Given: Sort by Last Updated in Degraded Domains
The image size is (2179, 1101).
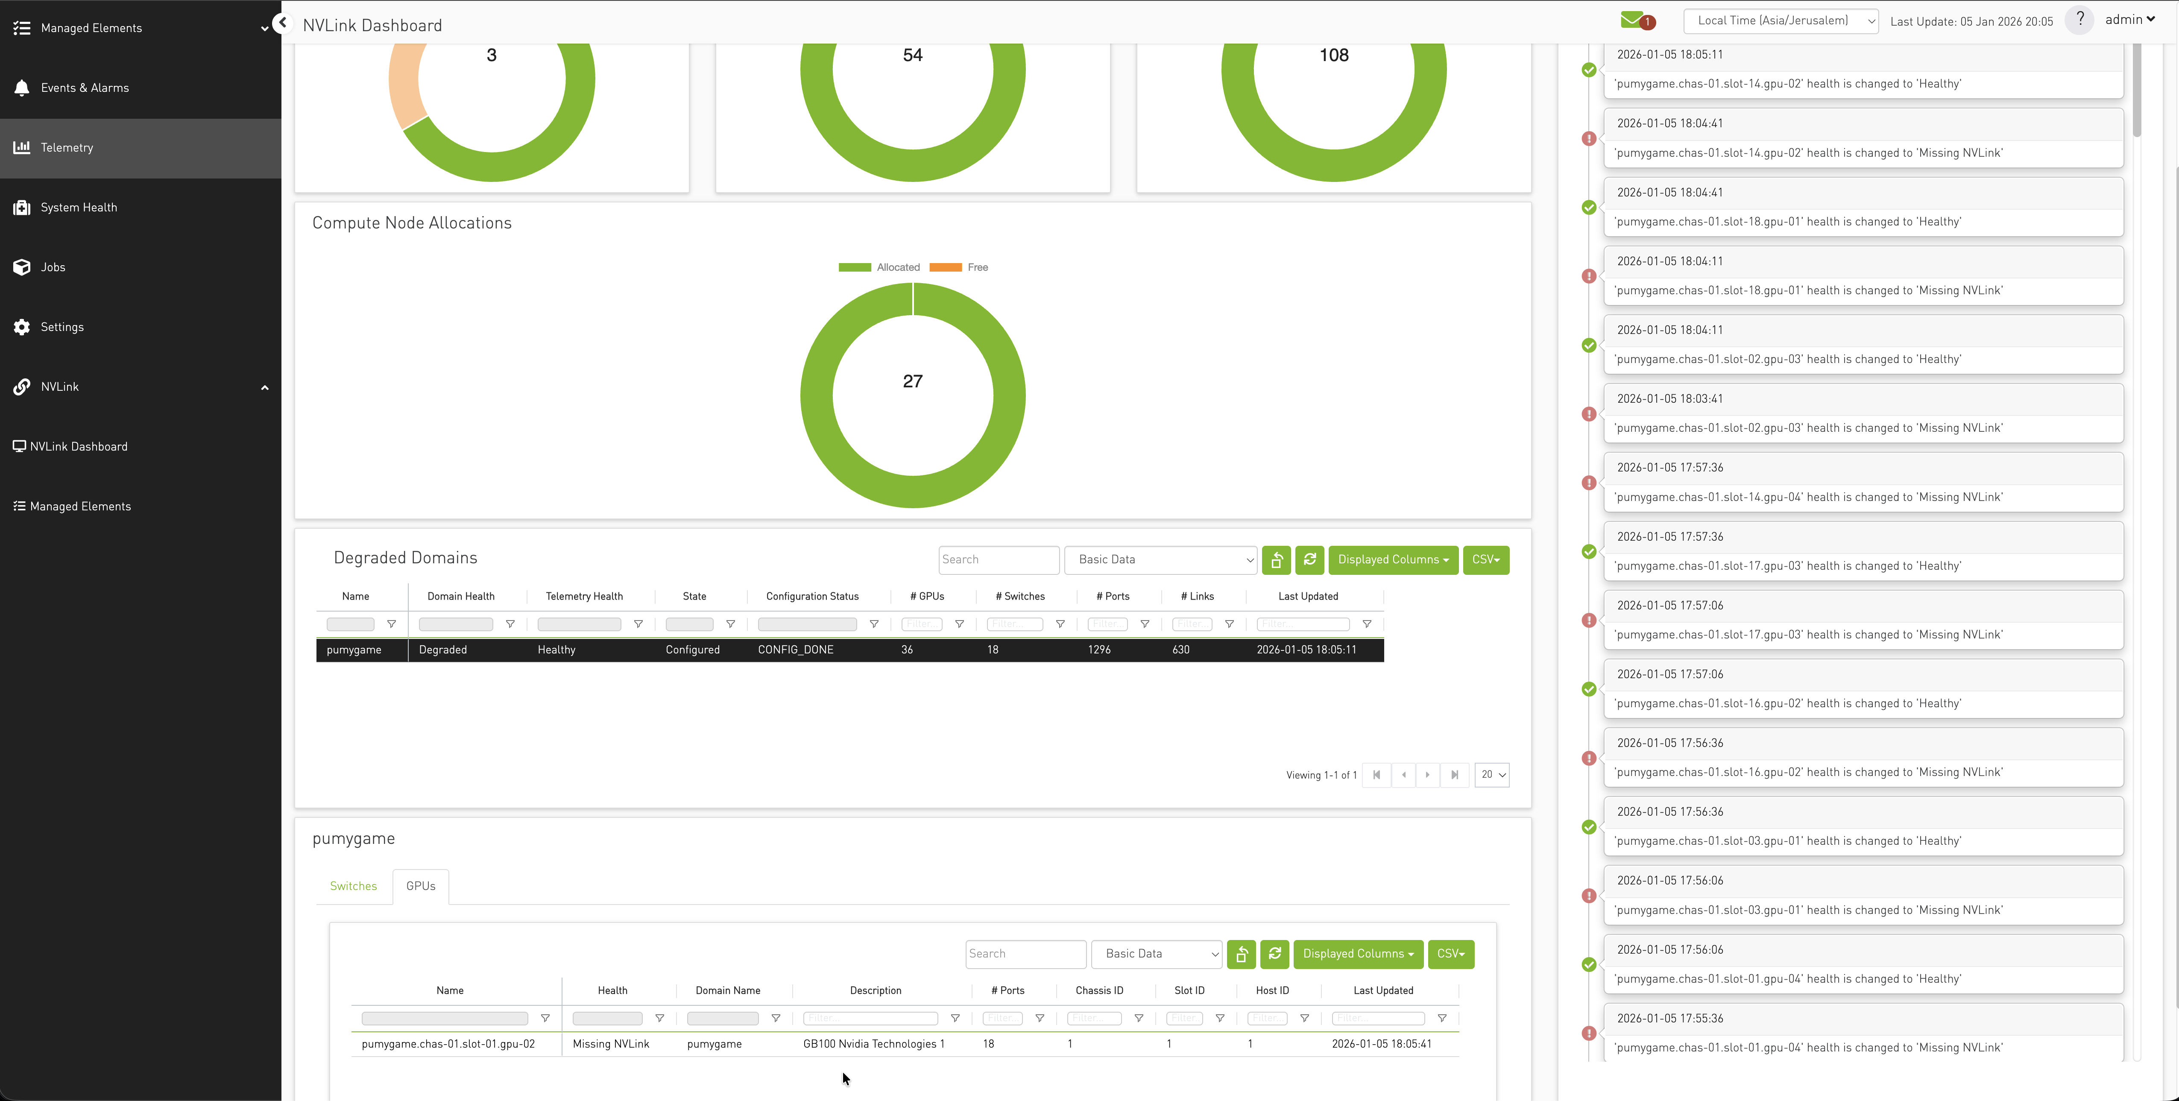Looking at the screenshot, I should coord(1308,596).
